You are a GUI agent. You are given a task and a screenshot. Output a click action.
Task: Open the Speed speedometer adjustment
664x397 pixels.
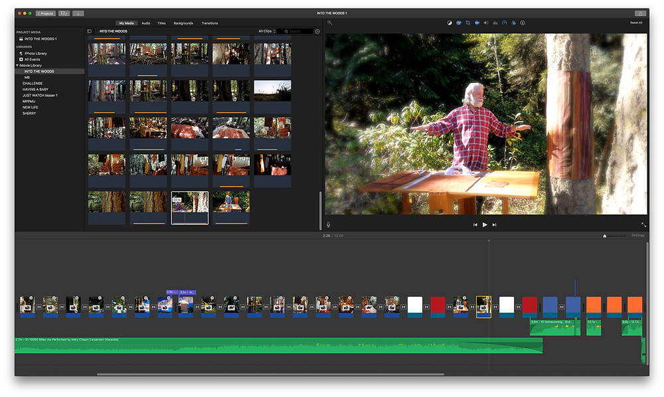point(505,23)
